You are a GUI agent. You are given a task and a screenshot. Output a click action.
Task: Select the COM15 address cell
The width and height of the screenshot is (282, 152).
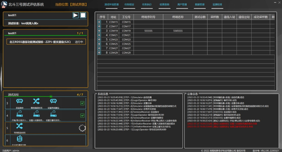(x=113, y=22)
